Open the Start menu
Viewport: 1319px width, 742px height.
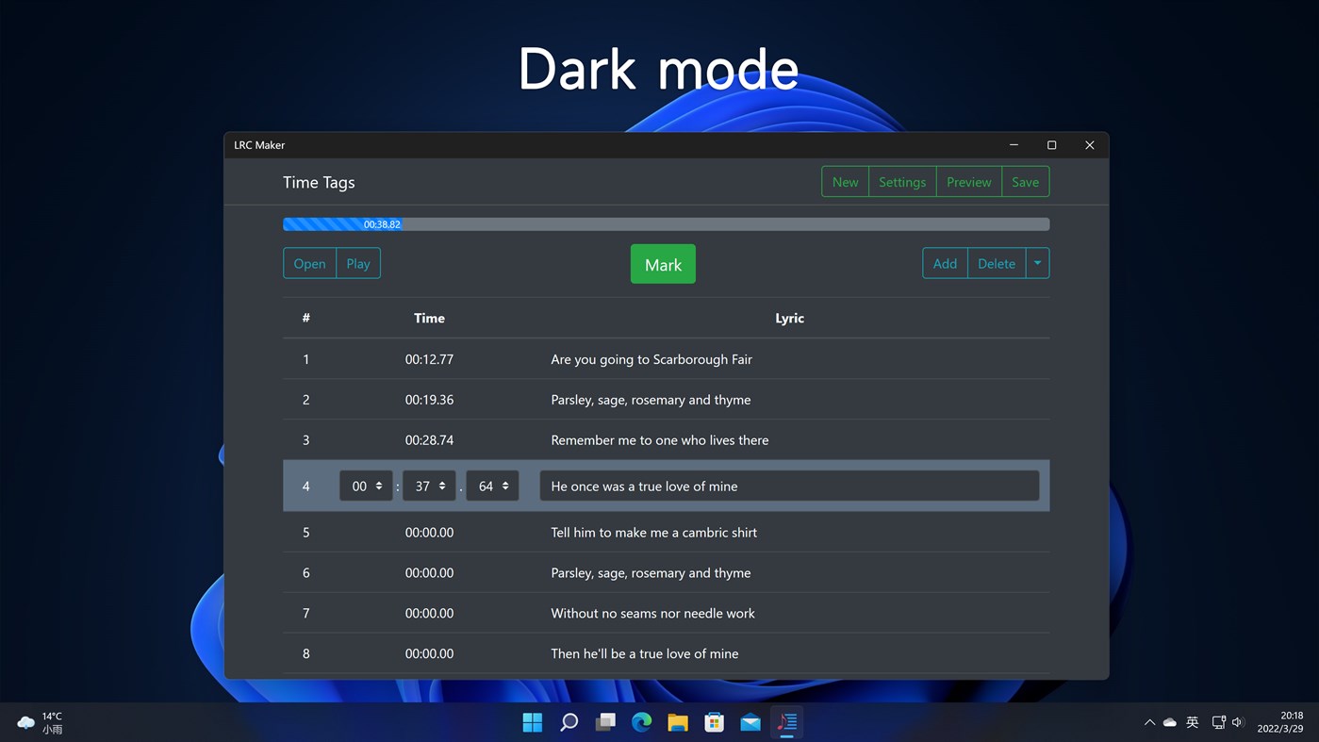(532, 721)
